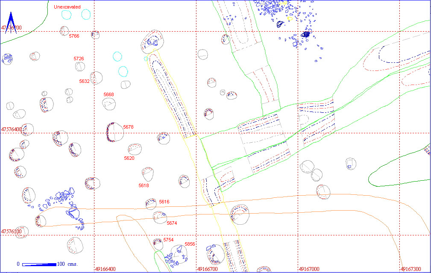The image size is (431, 273).
Task: Click the easting label 49166700
Action: coord(207,269)
